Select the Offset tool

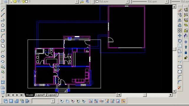pyautogui.click(x=180, y=25)
